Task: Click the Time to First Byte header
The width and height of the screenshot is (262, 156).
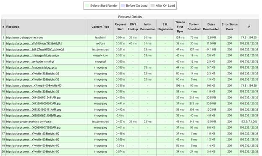Action: pos(180,27)
